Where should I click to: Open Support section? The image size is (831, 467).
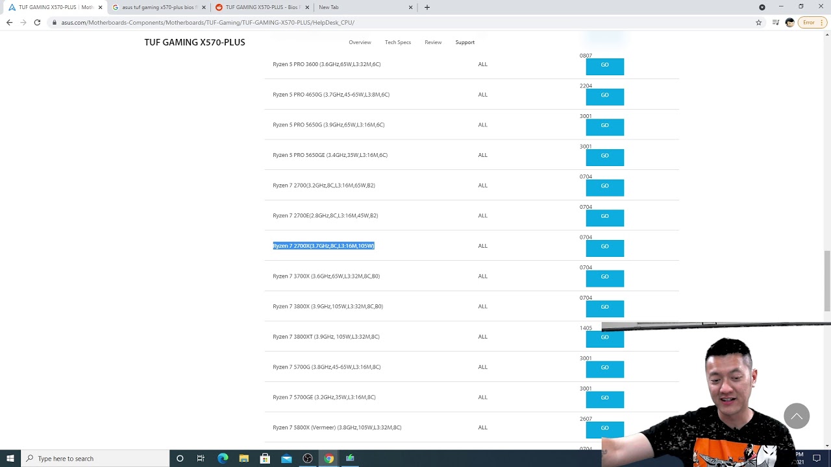click(x=465, y=42)
